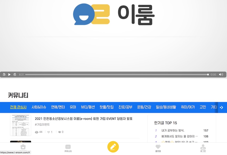This screenshot has height=155, width=227.
Task: Select the 연예/엔터 category
Action: (x=58, y=107)
